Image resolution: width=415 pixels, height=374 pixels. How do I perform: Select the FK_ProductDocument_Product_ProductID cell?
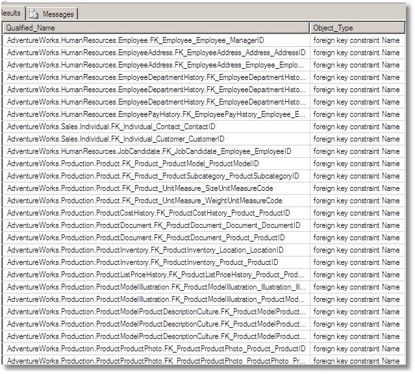click(x=156, y=238)
